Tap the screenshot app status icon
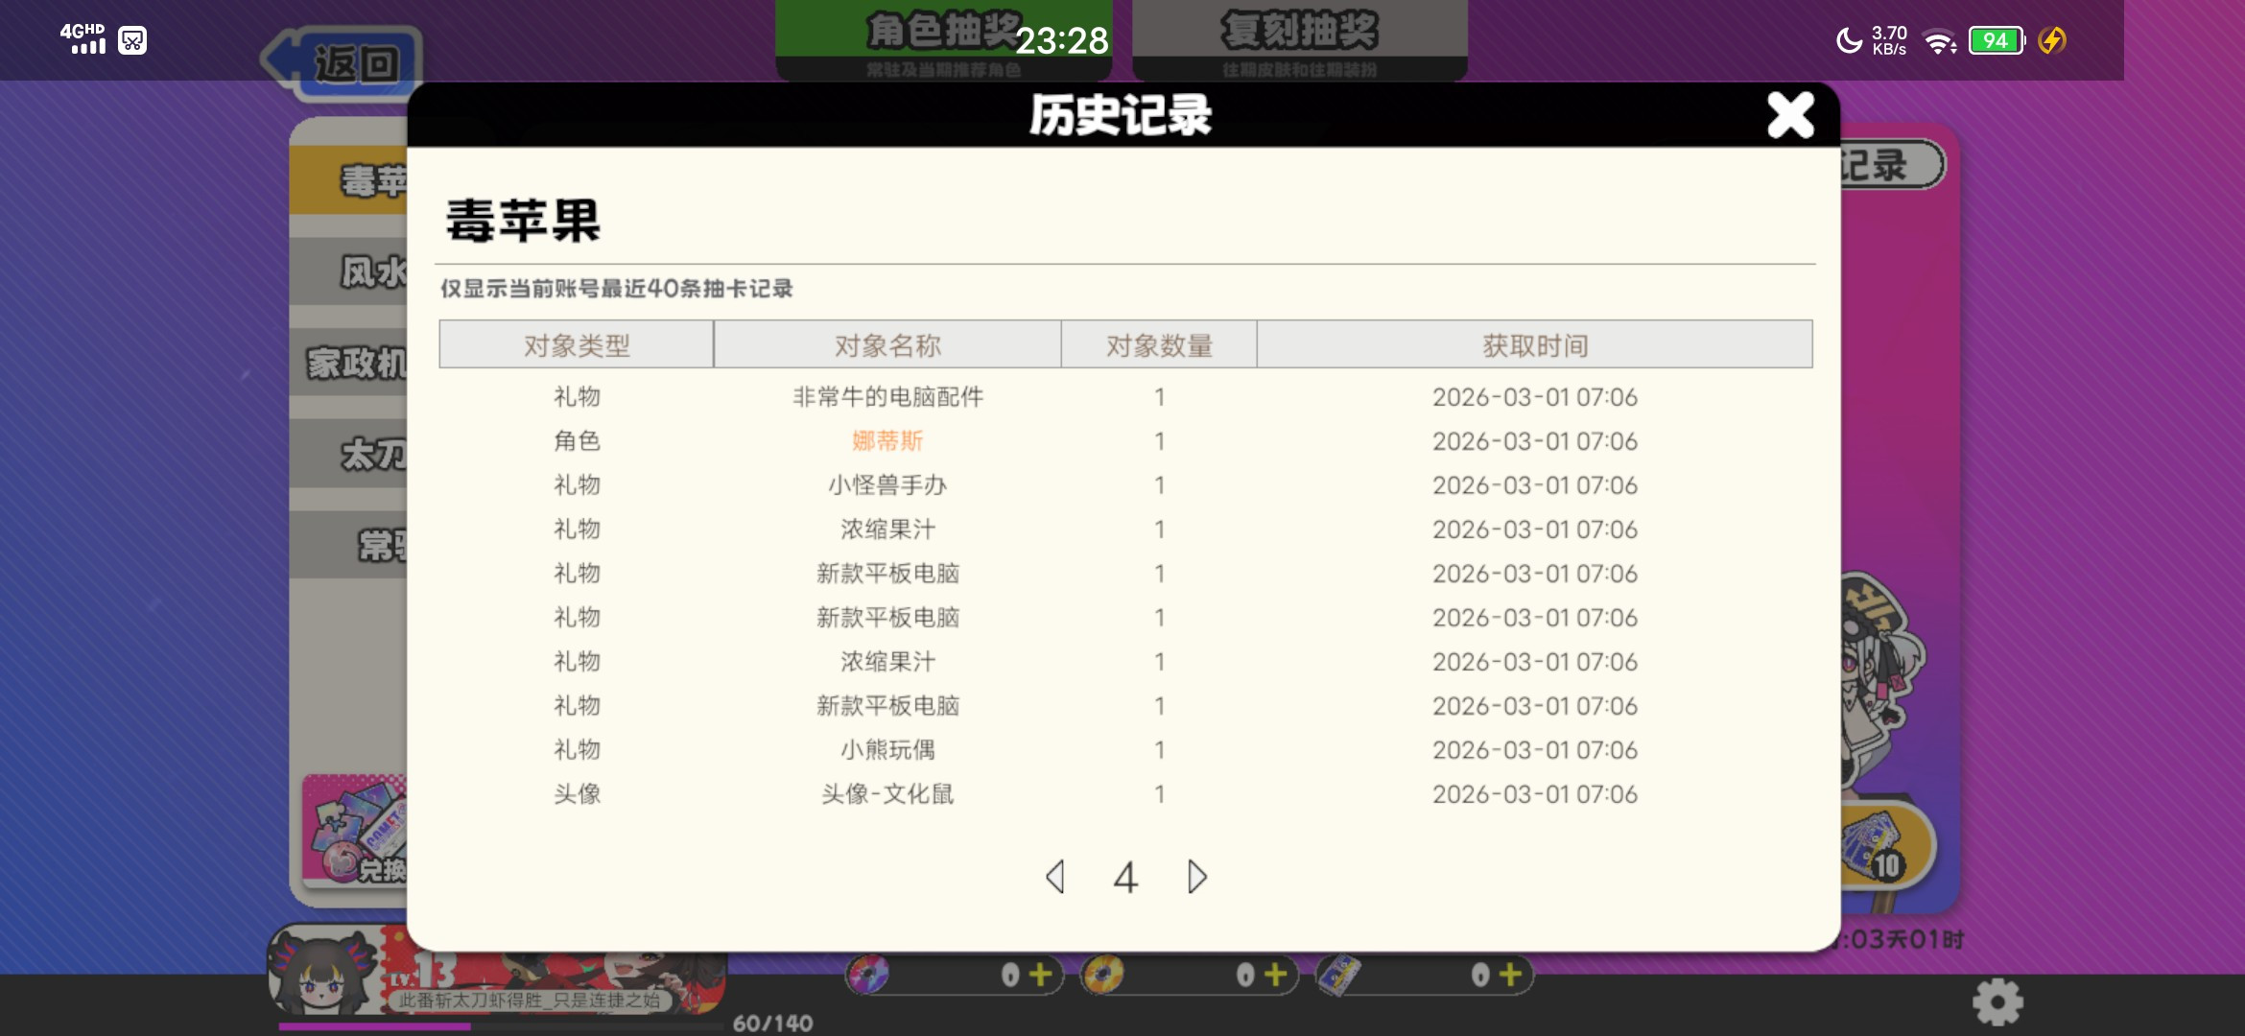 coord(132,40)
